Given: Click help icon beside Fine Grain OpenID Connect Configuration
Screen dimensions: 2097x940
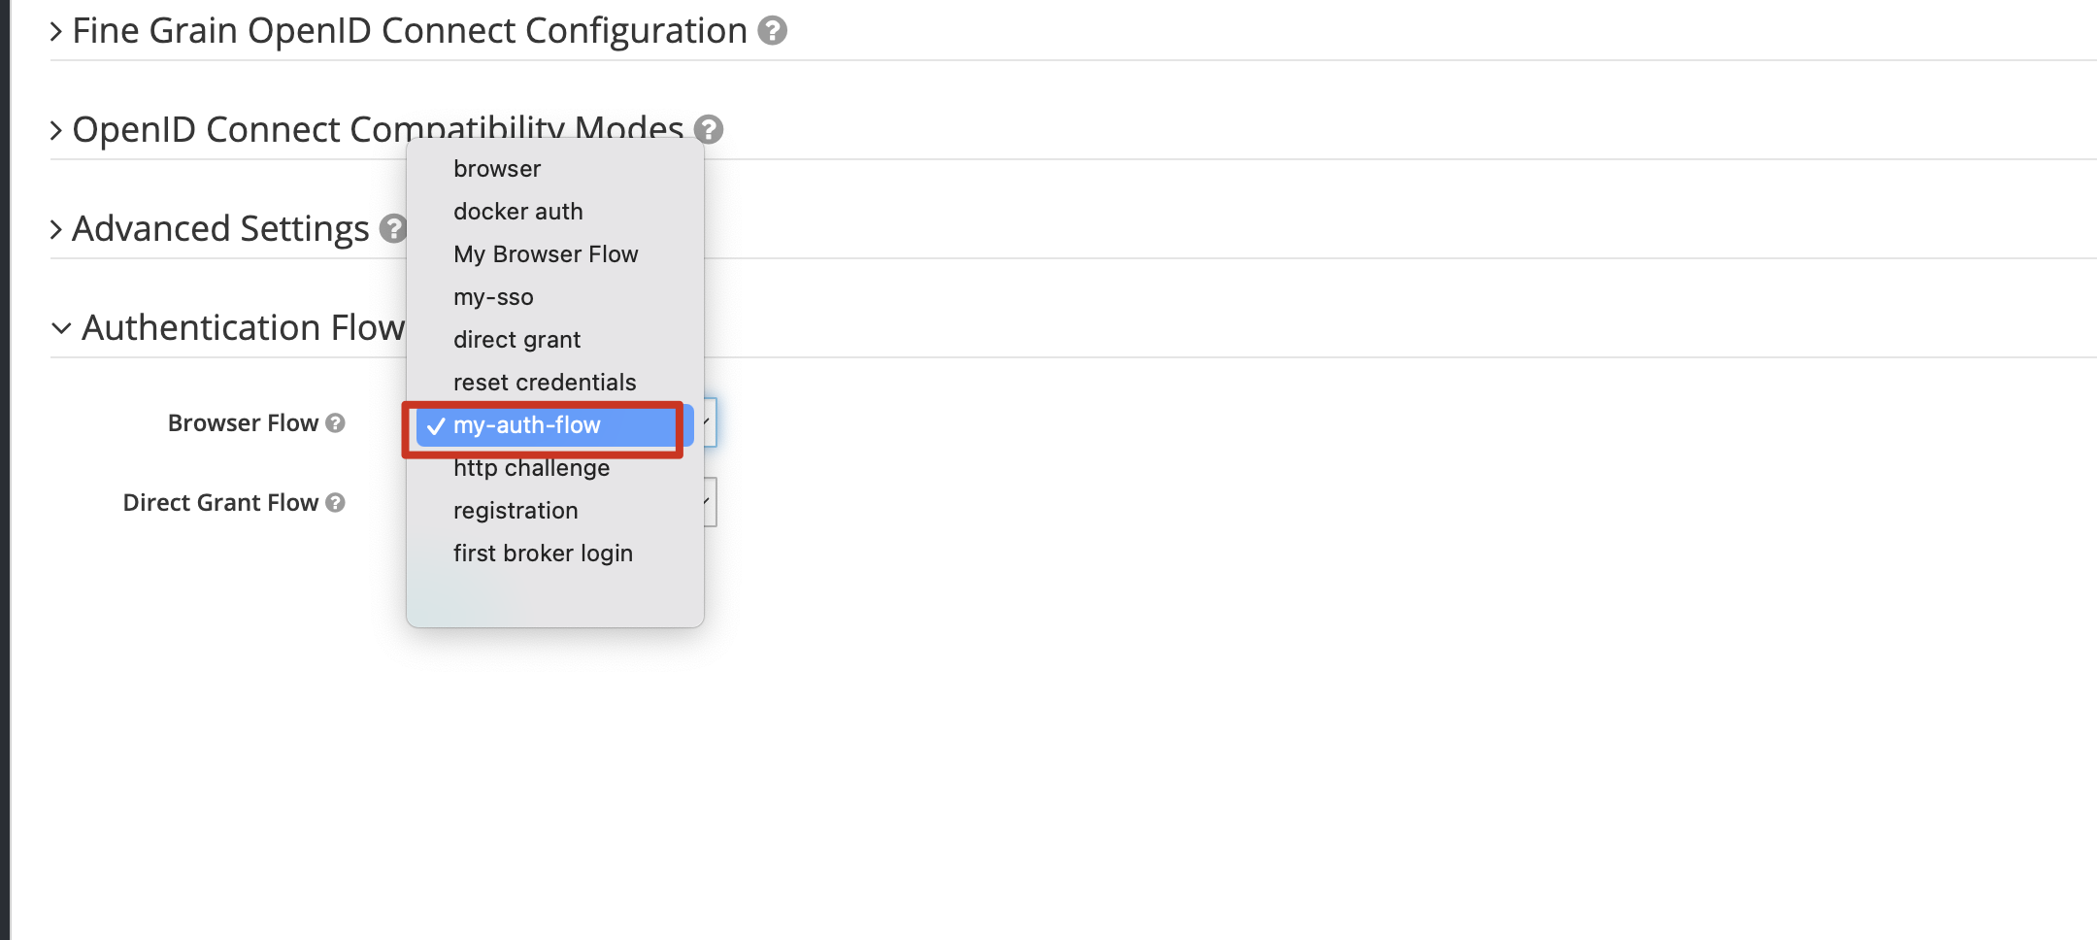Looking at the screenshot, I should click(x=772, y=31).
